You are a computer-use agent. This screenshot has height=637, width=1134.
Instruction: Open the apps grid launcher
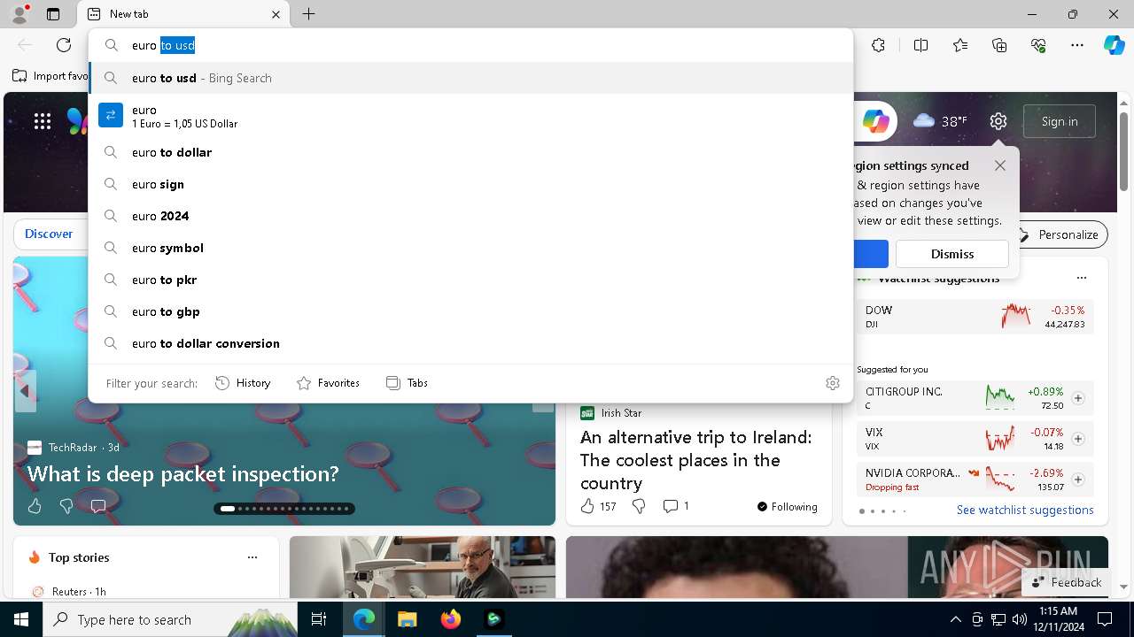43,121
